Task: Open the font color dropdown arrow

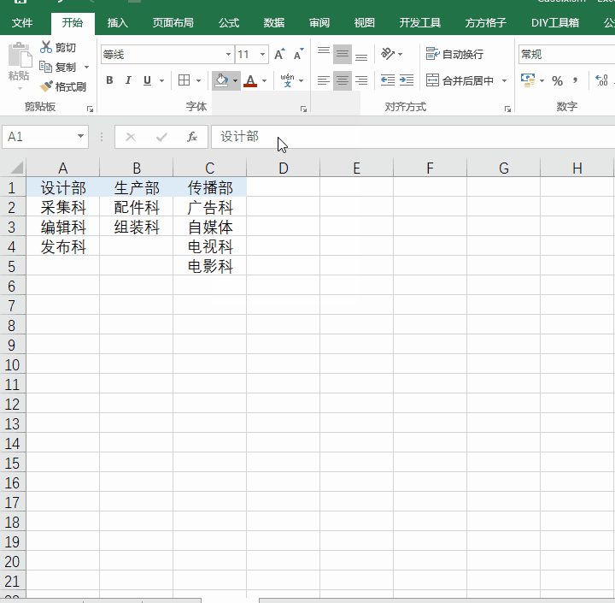Action: (264, 80)
